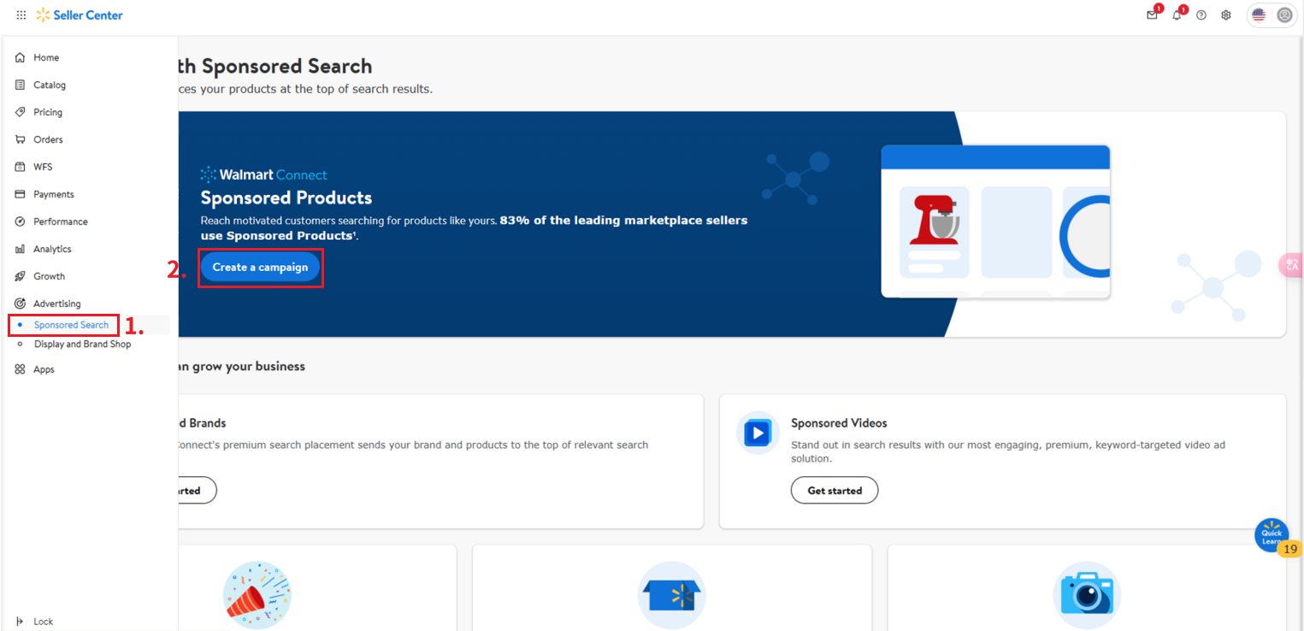Click the partially hidden Brands start button
The height and width of the screenshot is (631, 1304).
[196, 490]
